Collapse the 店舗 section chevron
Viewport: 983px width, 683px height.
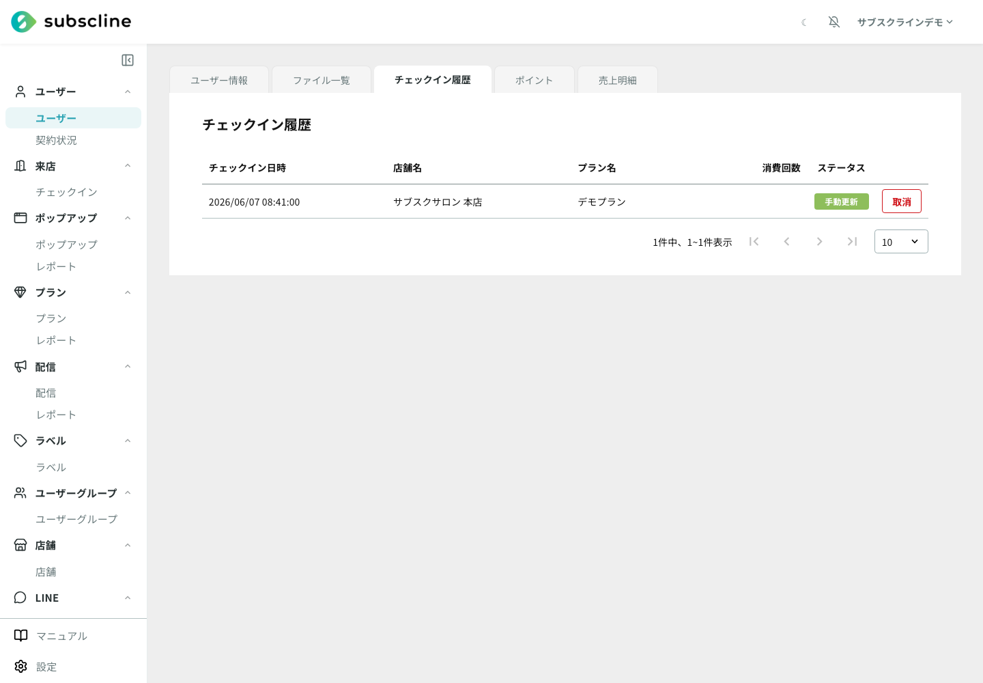click(128, 545)
